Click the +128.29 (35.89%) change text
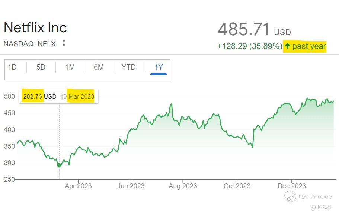Screen dimensions: 339x215 coord(250,46)
